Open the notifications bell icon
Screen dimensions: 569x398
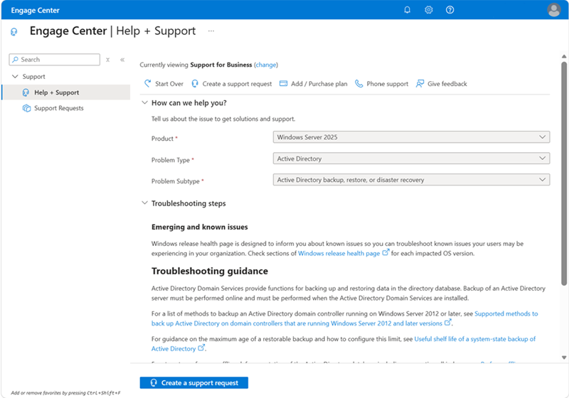pyautogui.click(x=407, y=10)
